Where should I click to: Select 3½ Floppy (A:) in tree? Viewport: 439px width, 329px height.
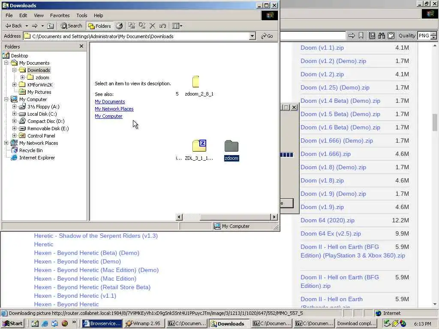coord(43,107)
